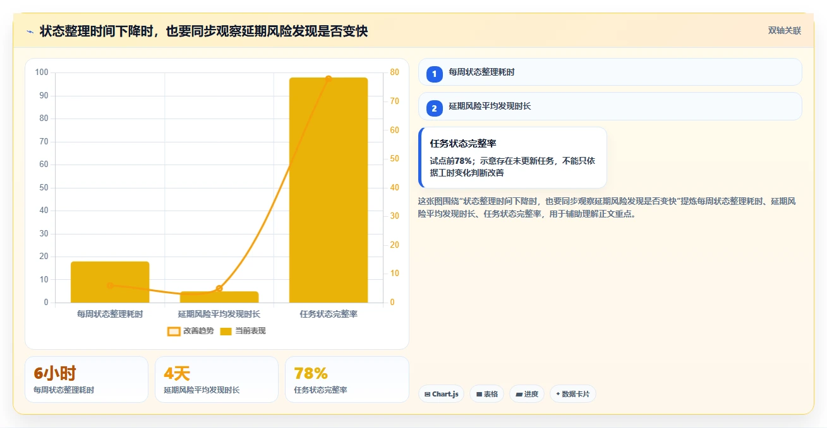Screen dimensions: 827x428
Task: Click the star icon in 数据卡片 tag
Action: click(558, 394)
